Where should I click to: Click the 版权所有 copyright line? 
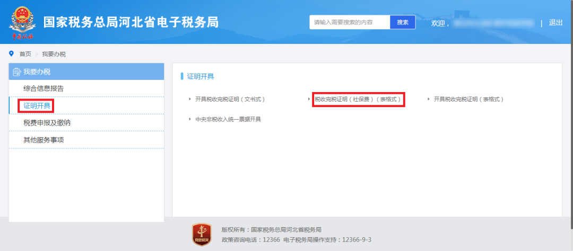point(271,230)
